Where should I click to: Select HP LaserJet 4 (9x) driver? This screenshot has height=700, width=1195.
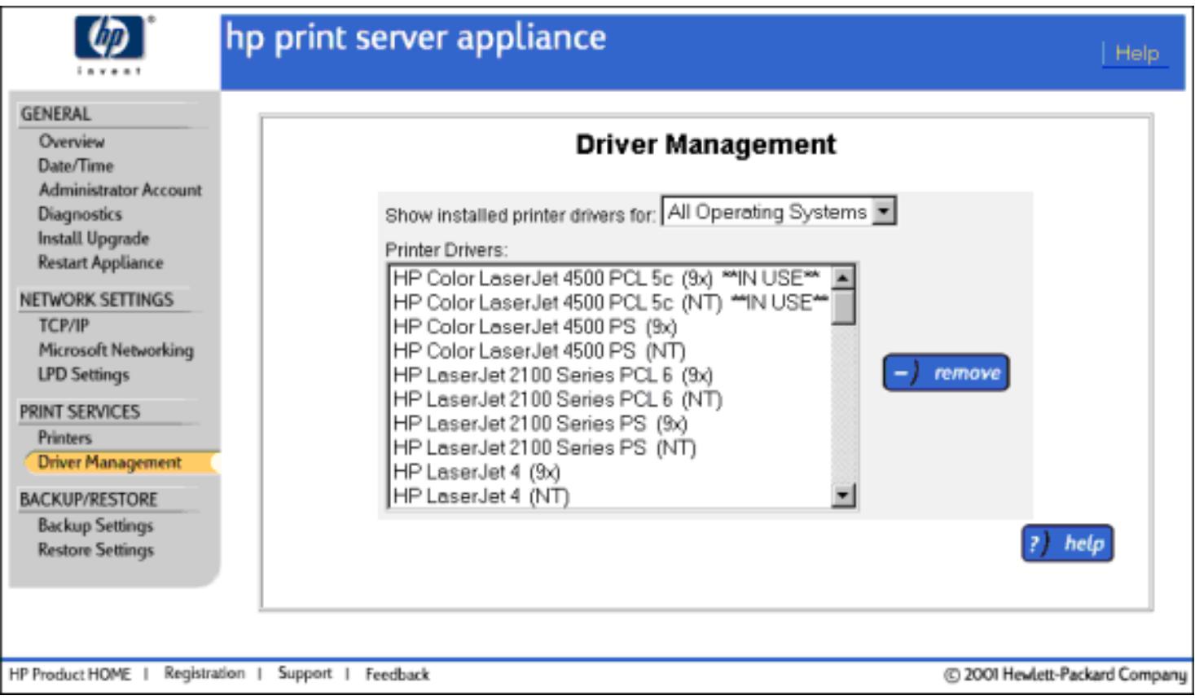coord(609,472)
